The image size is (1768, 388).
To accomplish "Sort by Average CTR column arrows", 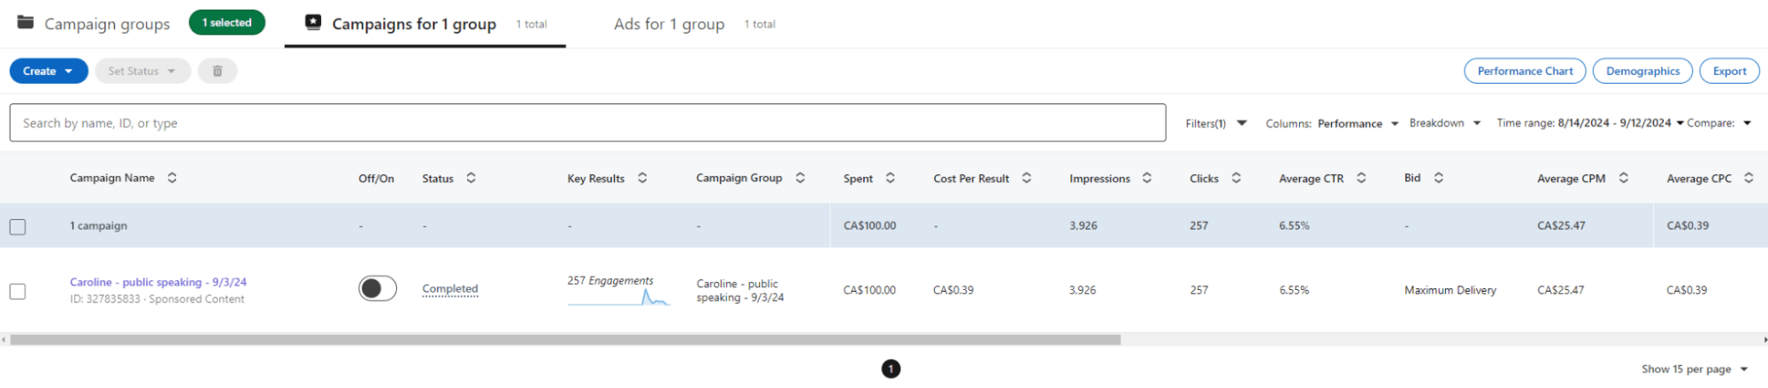I will [x=1361, y=178].
